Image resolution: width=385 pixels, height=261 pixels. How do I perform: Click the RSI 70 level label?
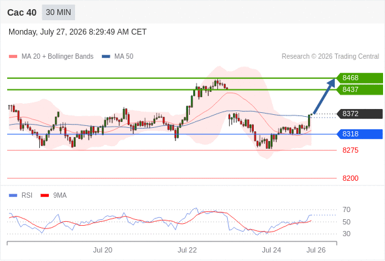[346, 209]
